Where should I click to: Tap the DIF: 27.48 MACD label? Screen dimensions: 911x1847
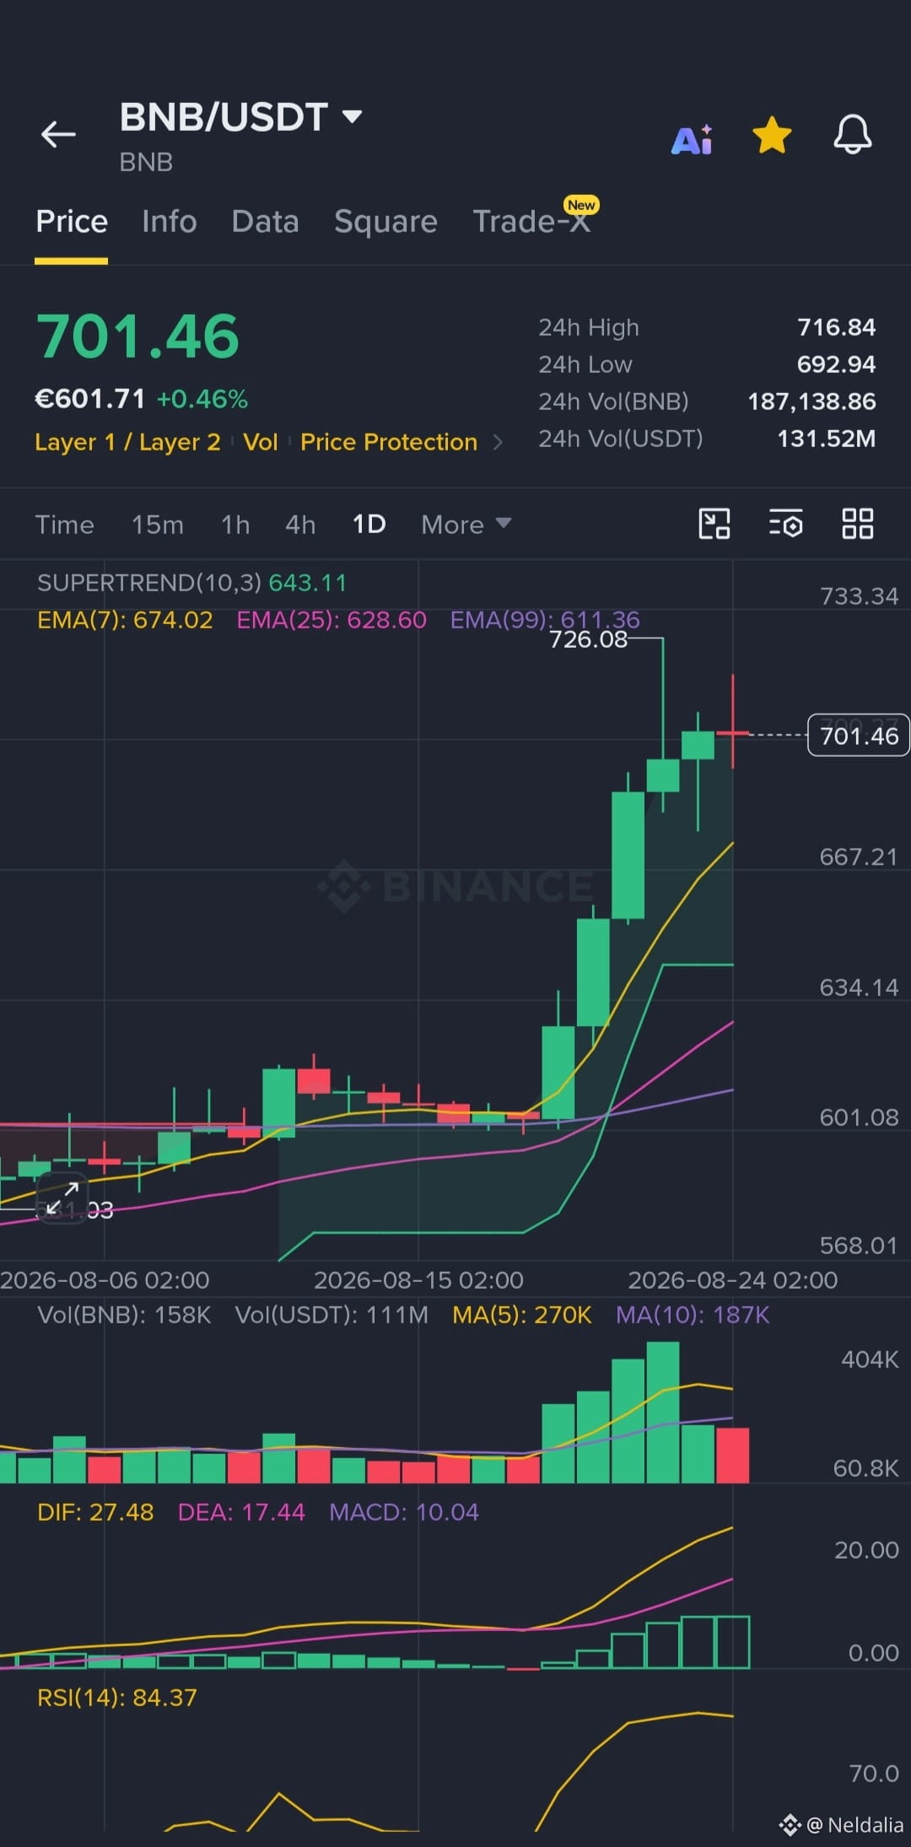coord(95,1512)
